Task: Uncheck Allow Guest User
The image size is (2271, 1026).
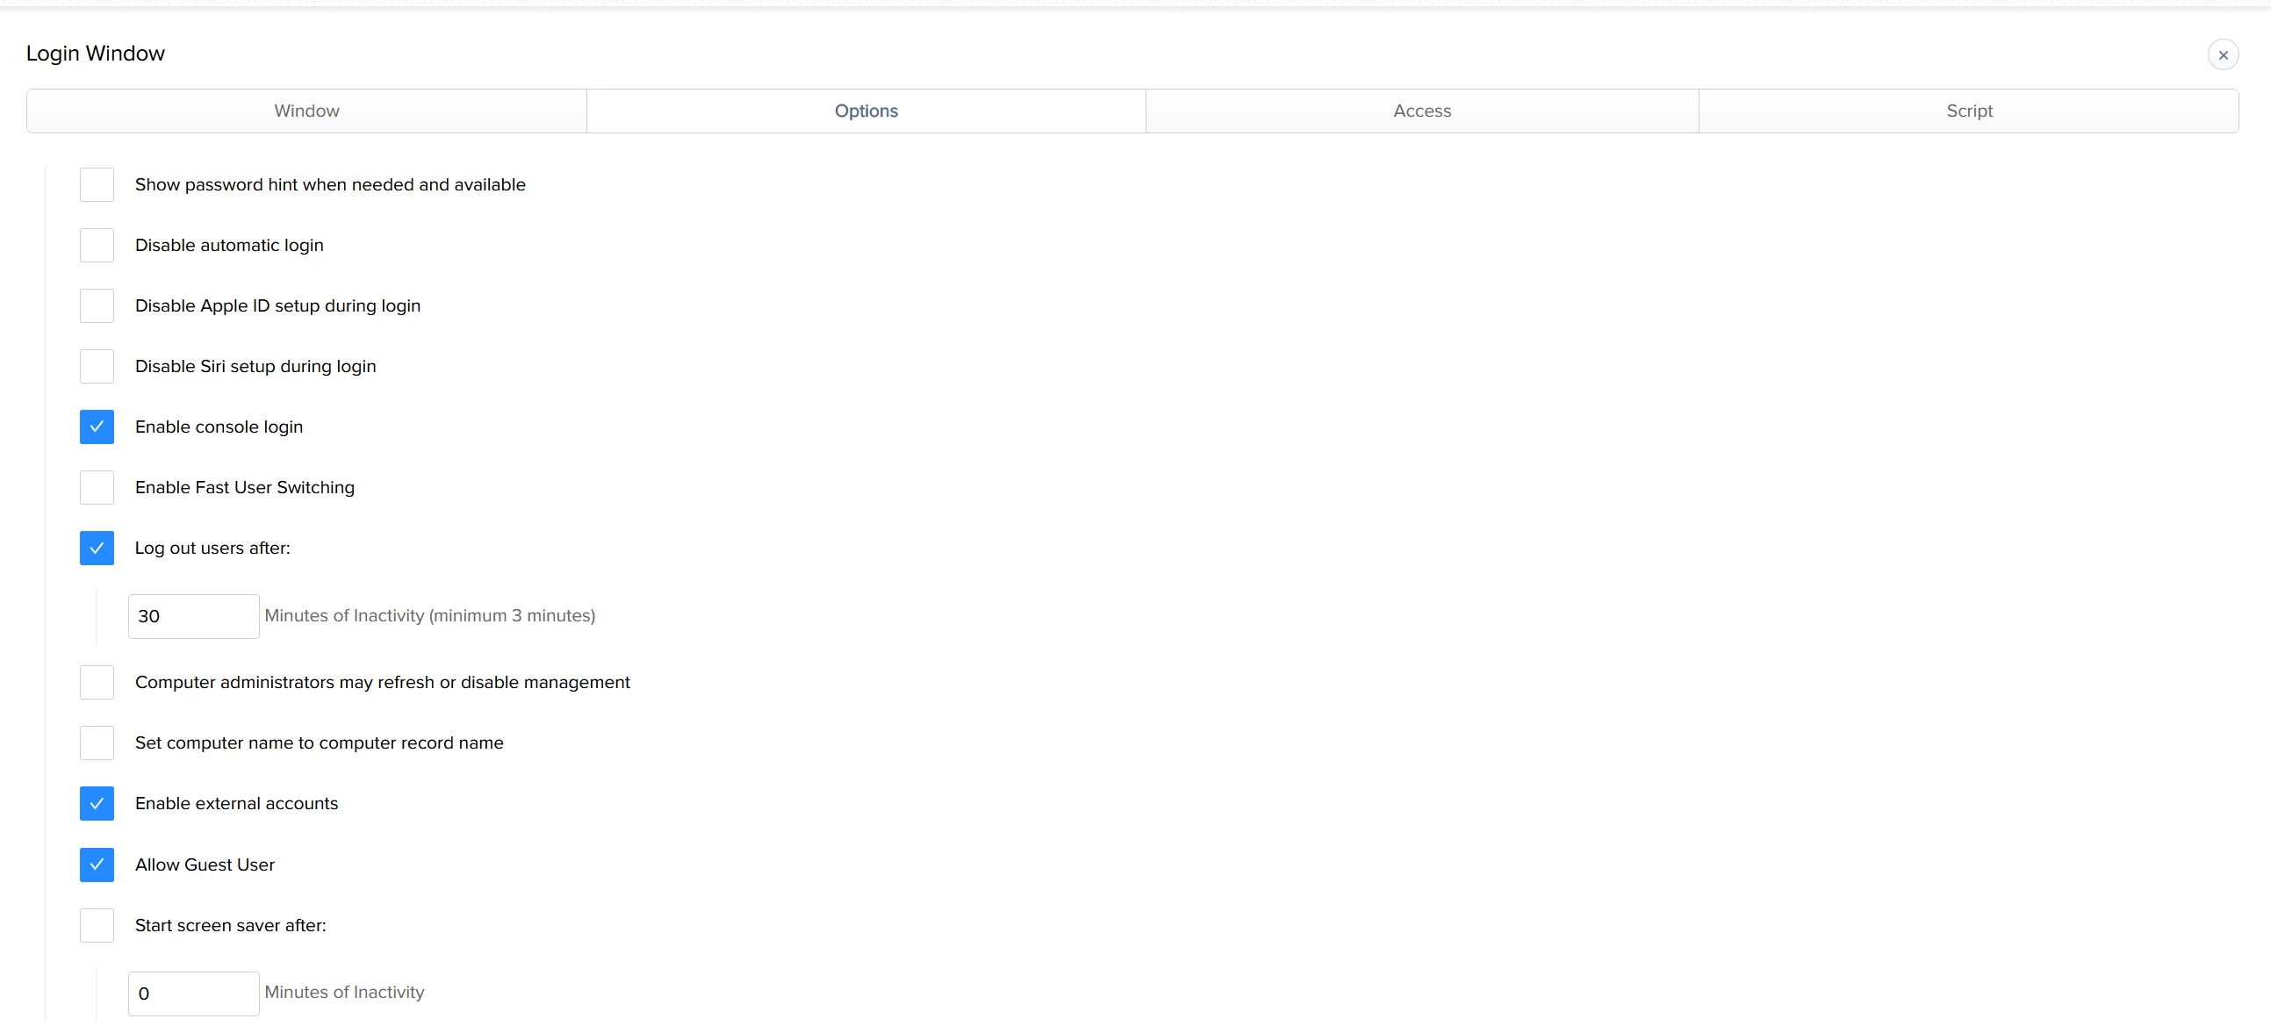Action: point(97,865)
